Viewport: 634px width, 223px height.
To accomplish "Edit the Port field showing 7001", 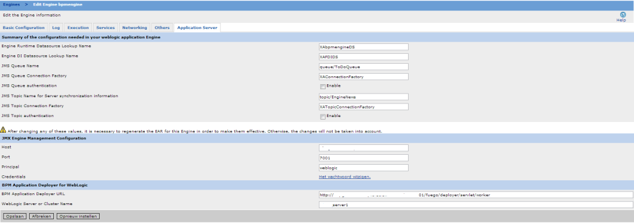I will [x=363, y=158].
